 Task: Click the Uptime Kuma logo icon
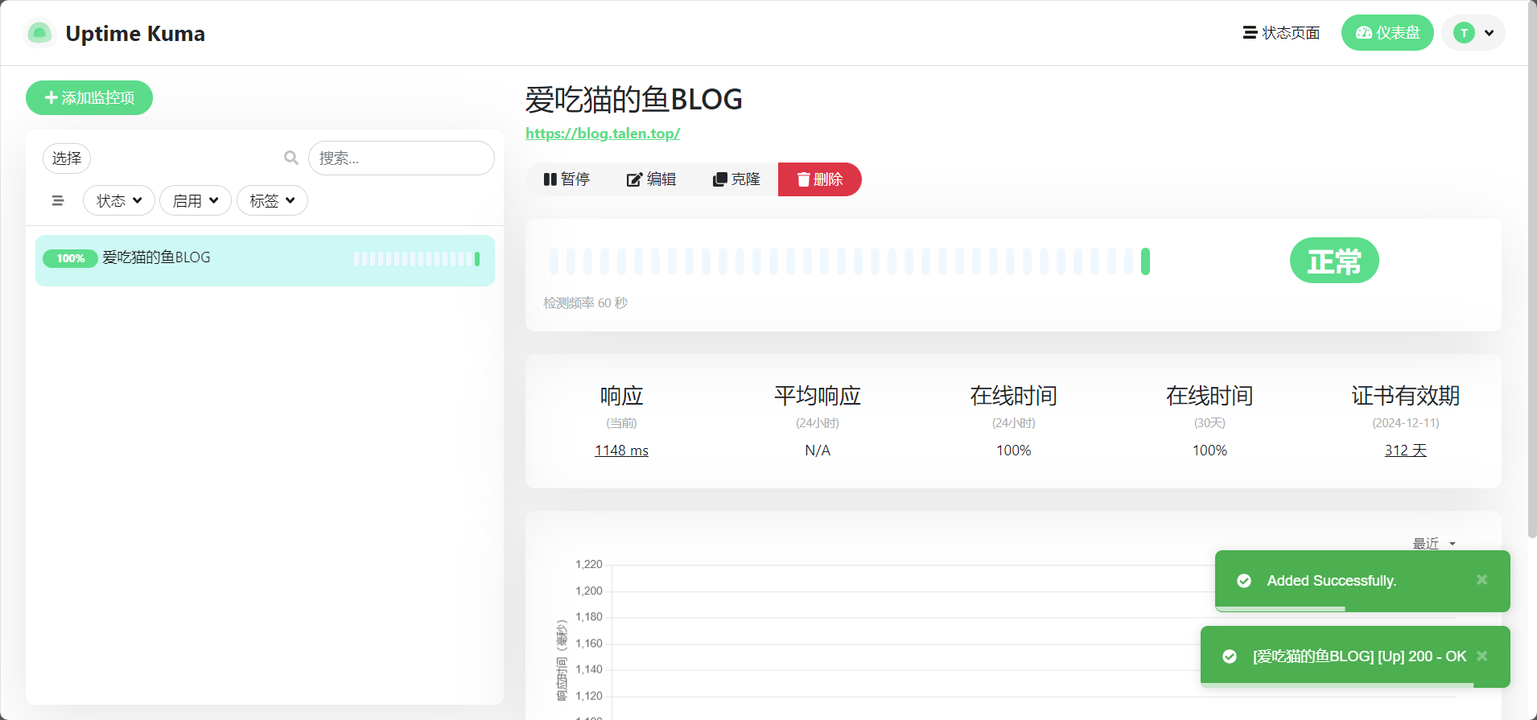(x=39, y=33)
